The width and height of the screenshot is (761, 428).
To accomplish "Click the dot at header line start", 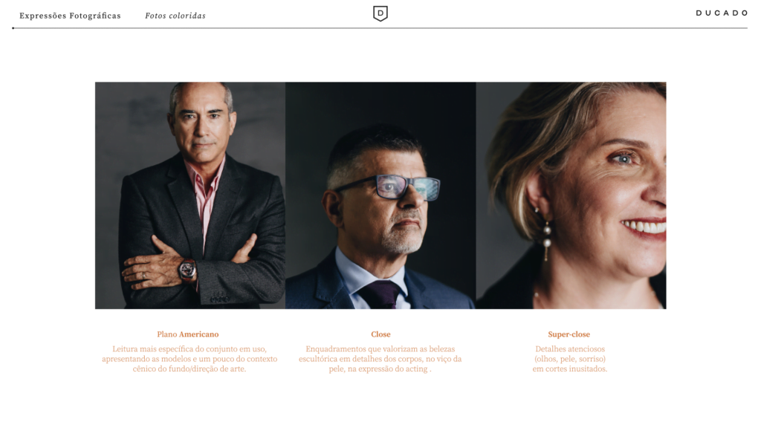I will (13, 28).
